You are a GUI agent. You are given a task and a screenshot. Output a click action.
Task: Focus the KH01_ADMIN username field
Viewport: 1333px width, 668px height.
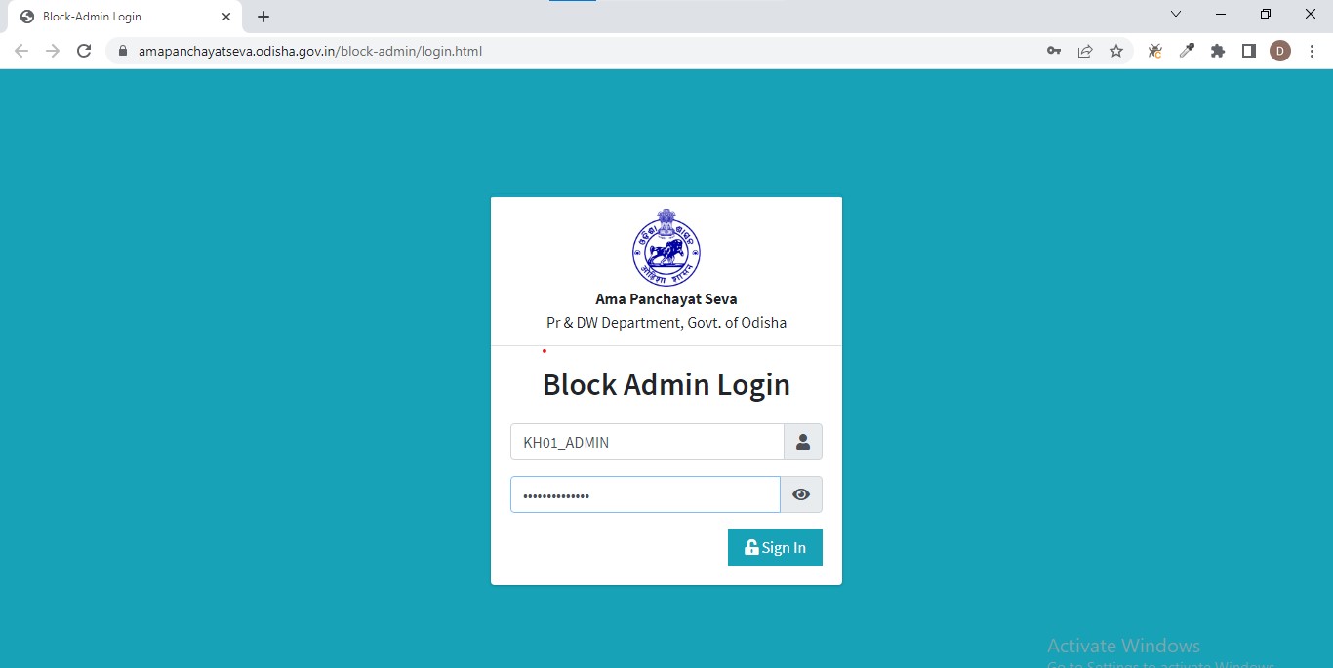(x=647, y=442)
